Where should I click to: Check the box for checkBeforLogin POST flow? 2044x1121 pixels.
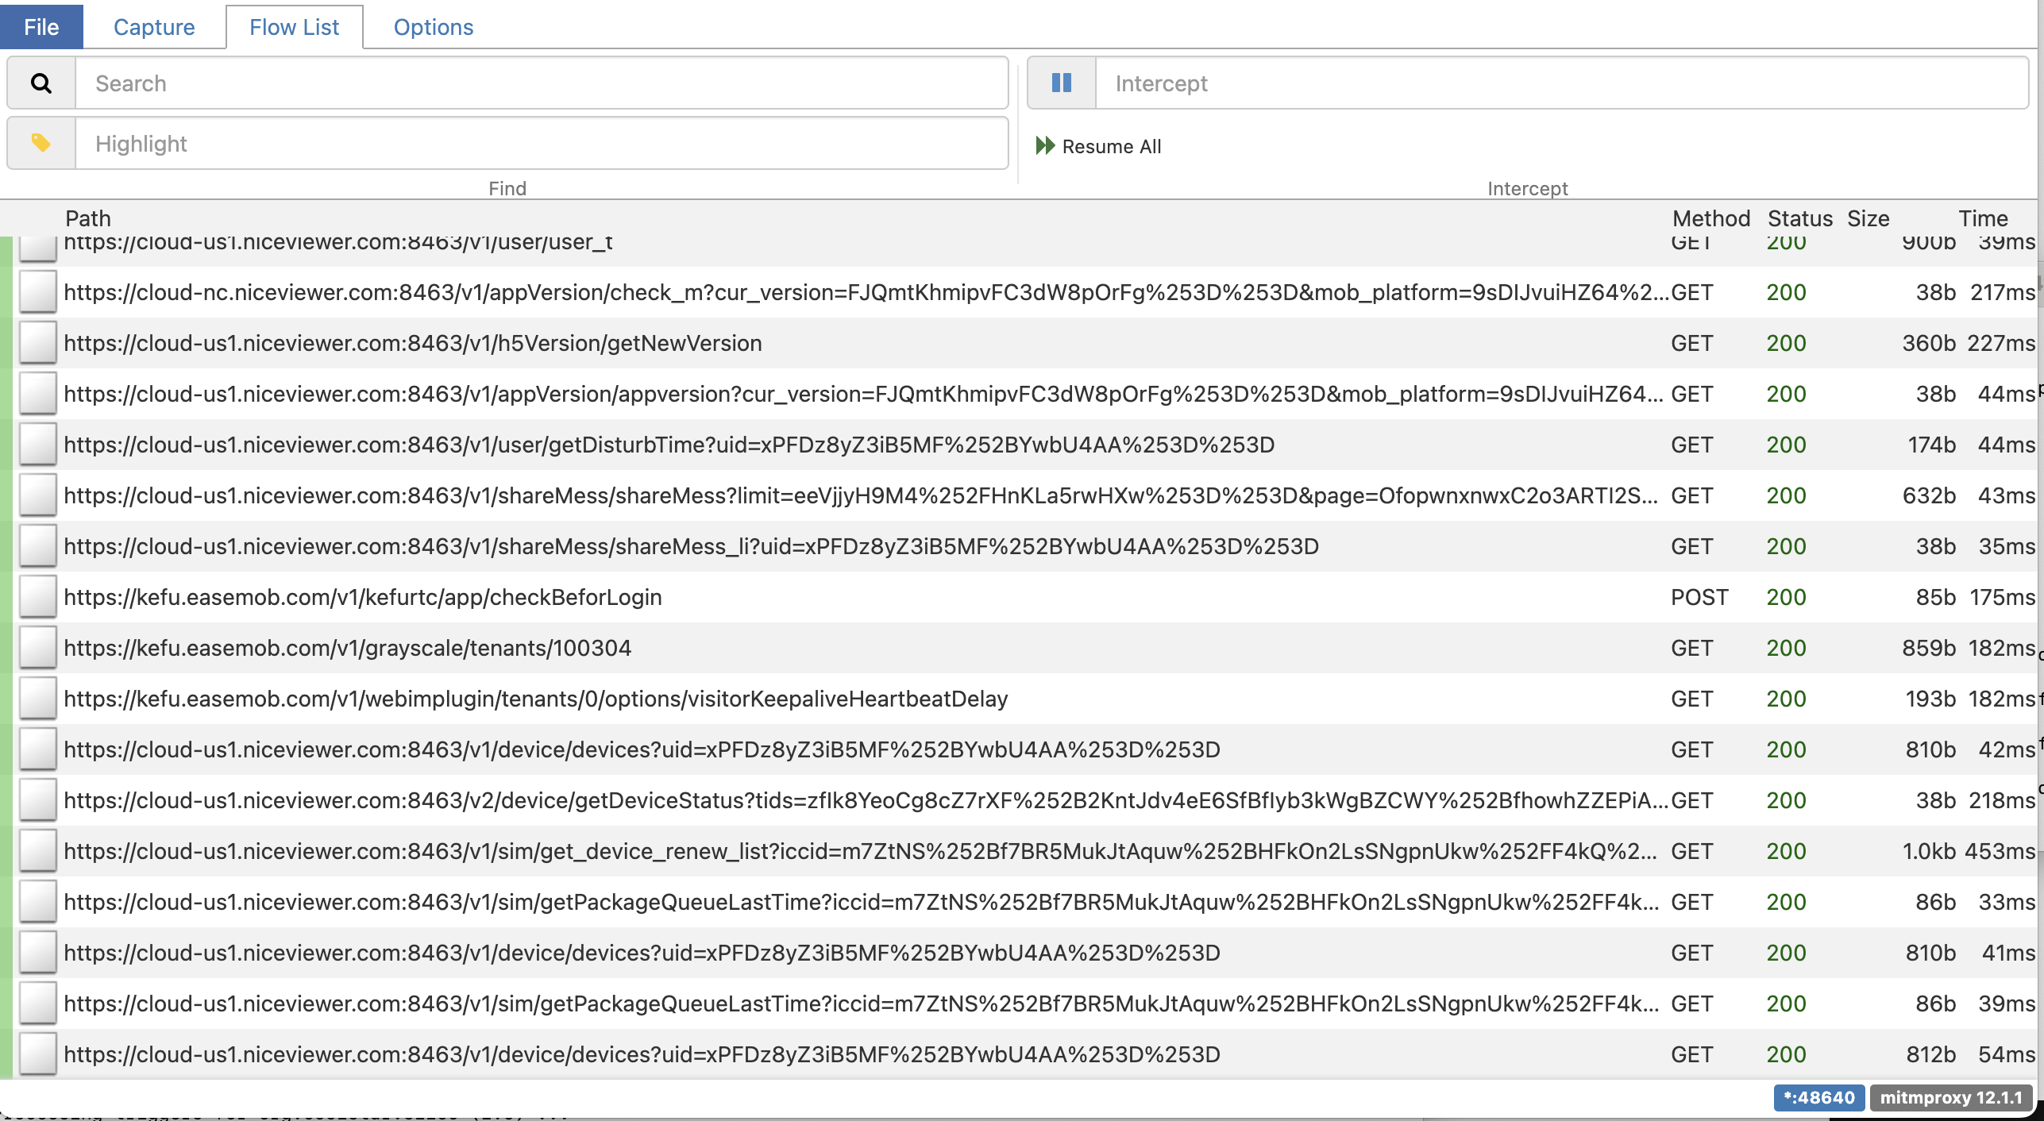38,597
